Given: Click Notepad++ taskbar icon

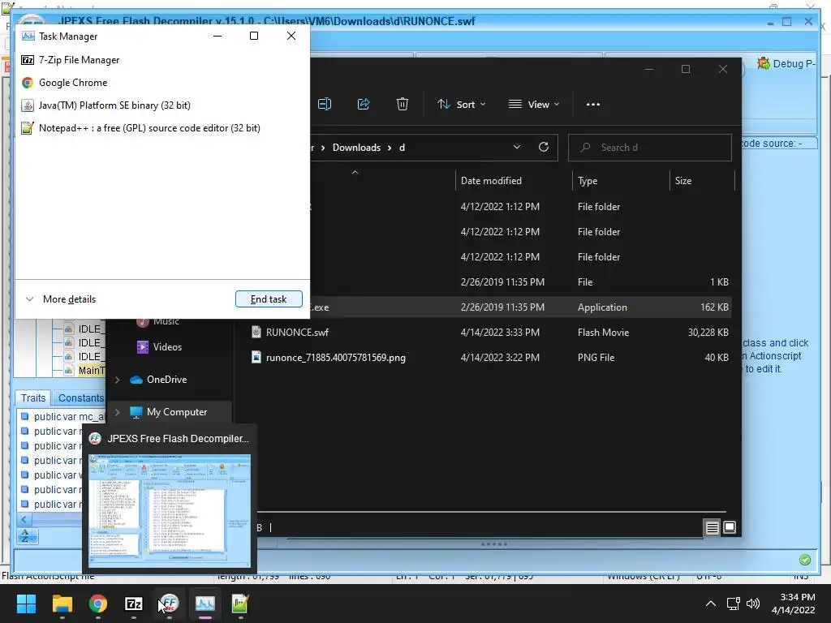Looking at the screenshot, I should click(x=240, y=604).
